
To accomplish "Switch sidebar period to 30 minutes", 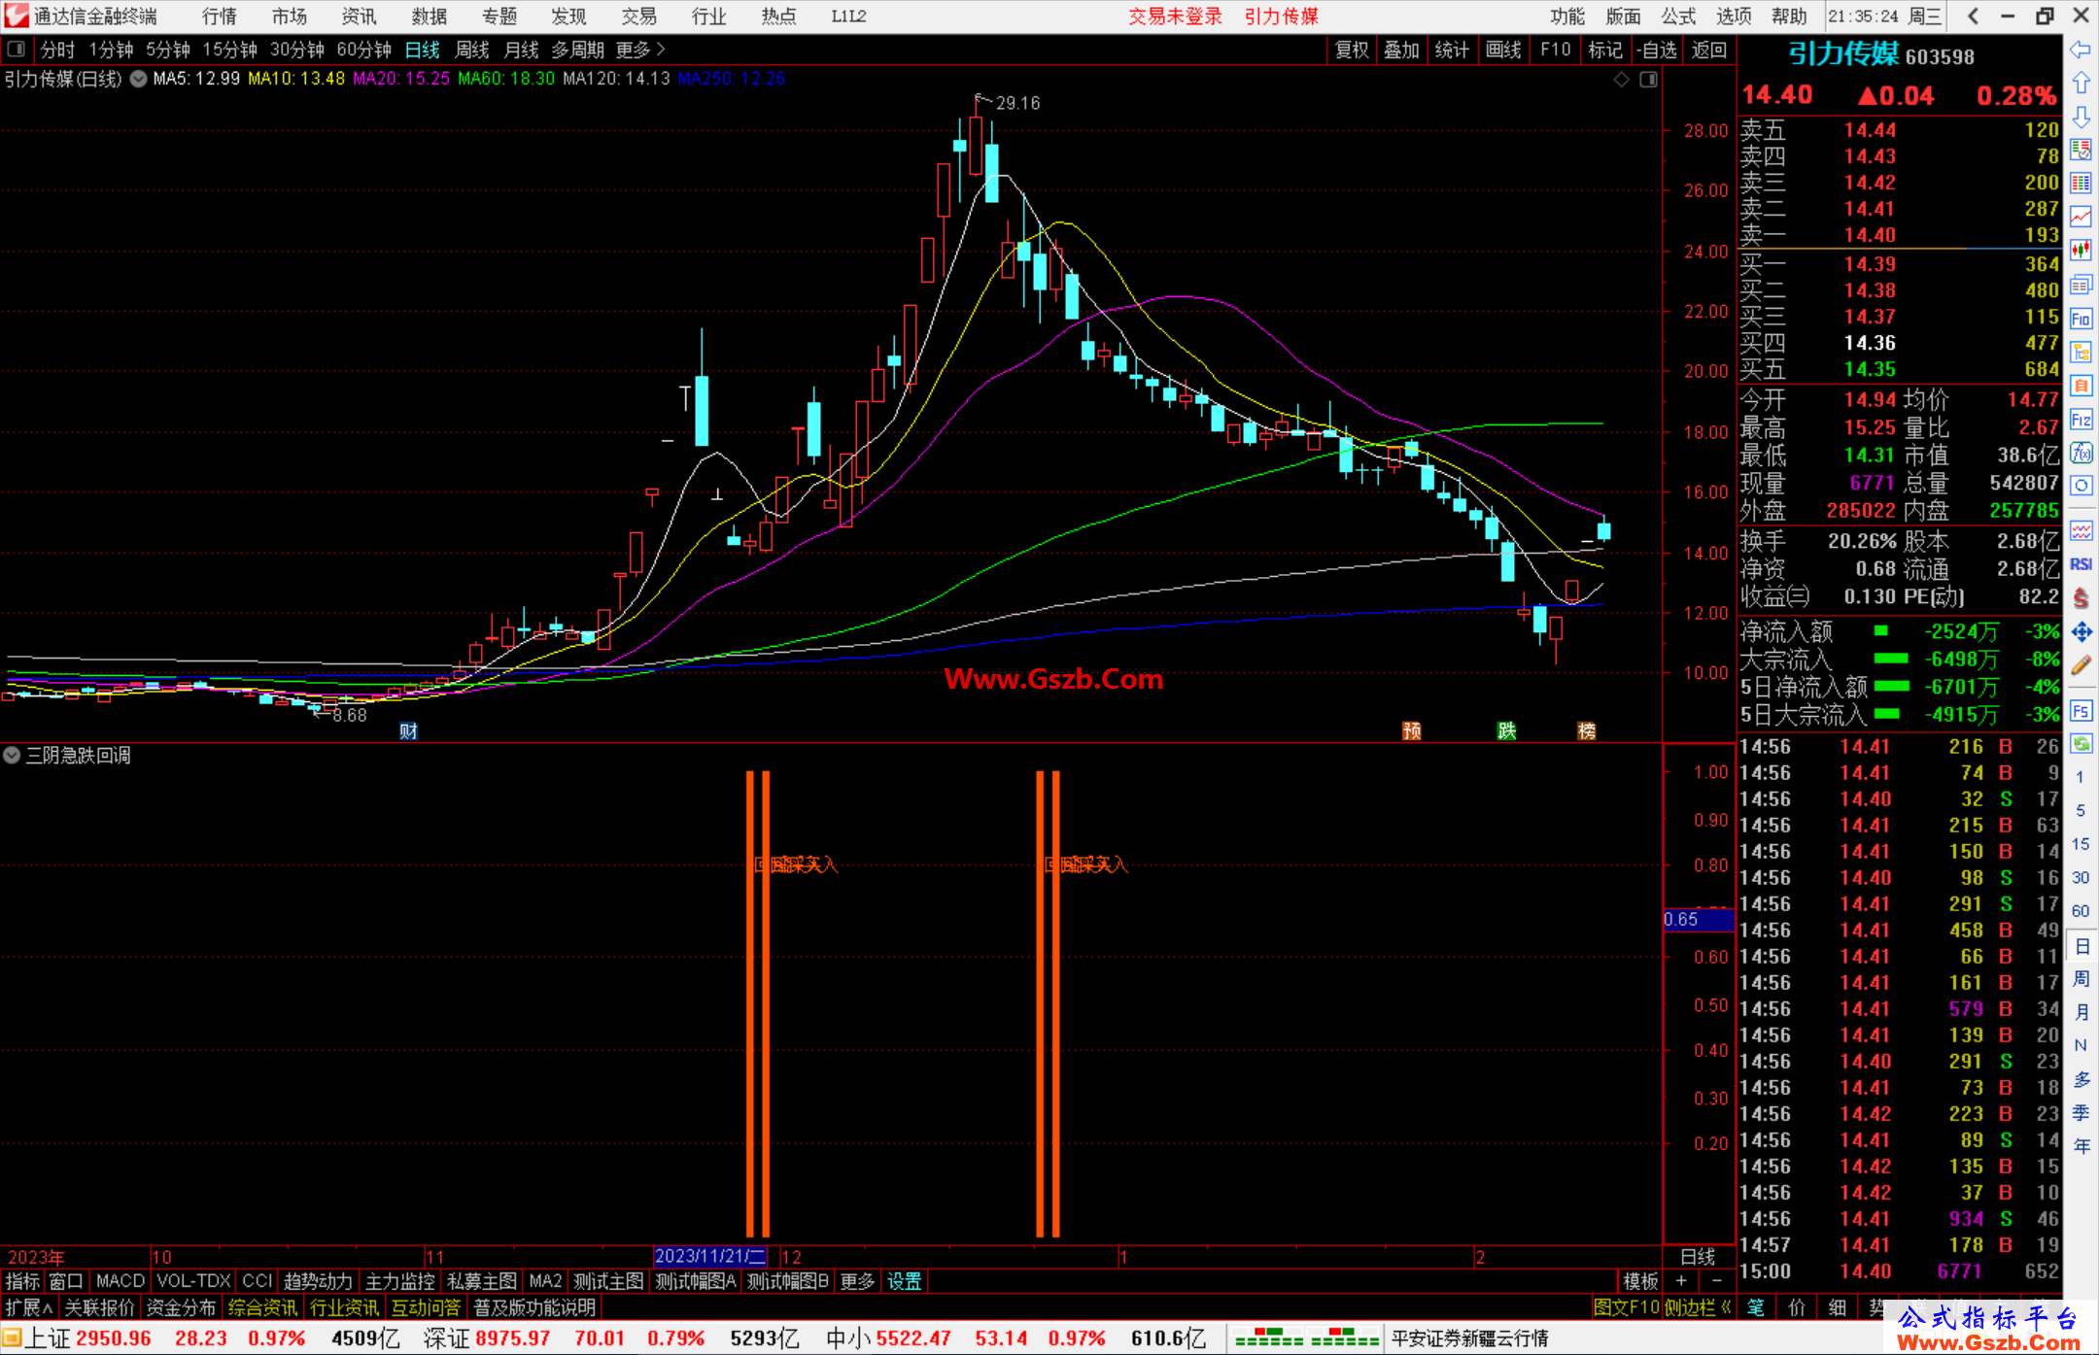I will 2080,877.
